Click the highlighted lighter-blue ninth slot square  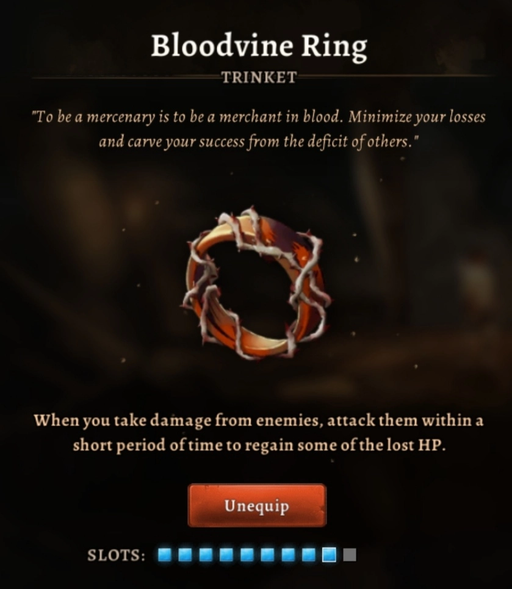[x=329, y=554]
